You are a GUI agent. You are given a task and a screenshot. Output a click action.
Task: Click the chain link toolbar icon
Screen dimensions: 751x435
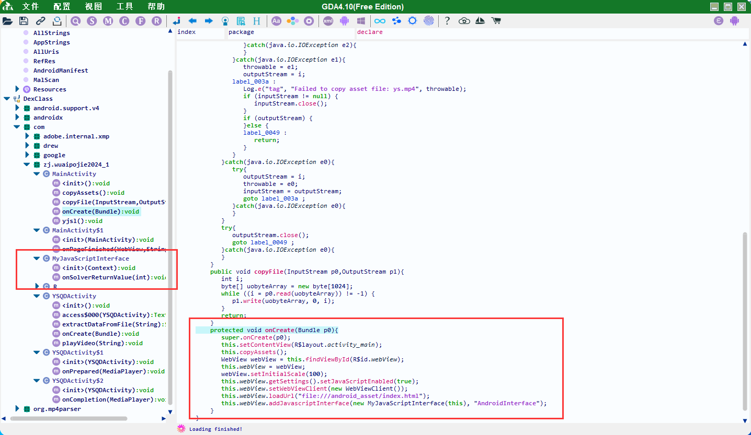40,21
